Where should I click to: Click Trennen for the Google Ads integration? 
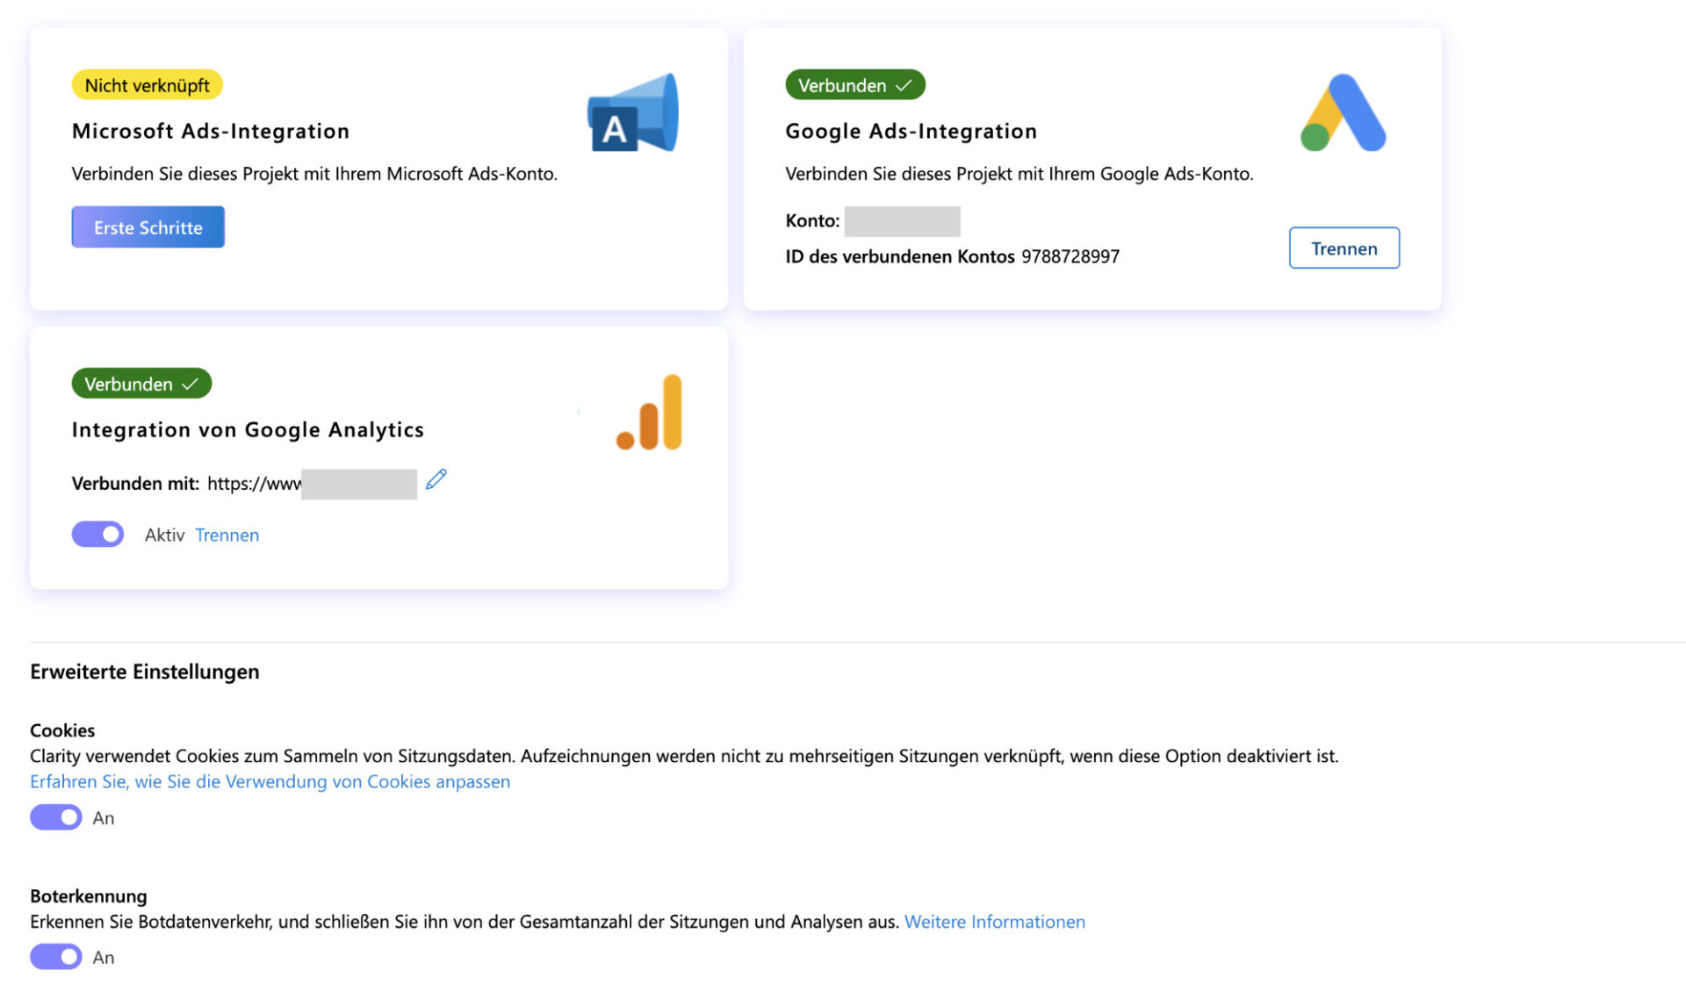click(1344, 248)
